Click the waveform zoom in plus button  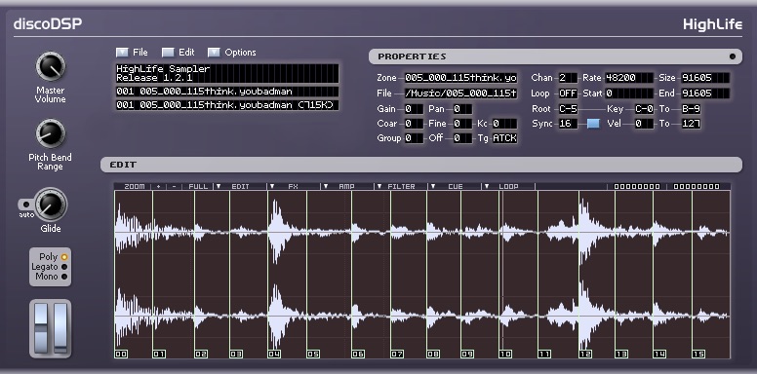tap(158, 187)
